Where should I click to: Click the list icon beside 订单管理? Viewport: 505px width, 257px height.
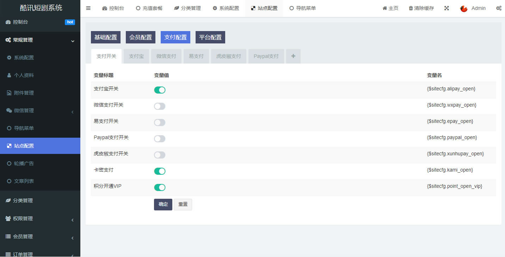[8, 254]
